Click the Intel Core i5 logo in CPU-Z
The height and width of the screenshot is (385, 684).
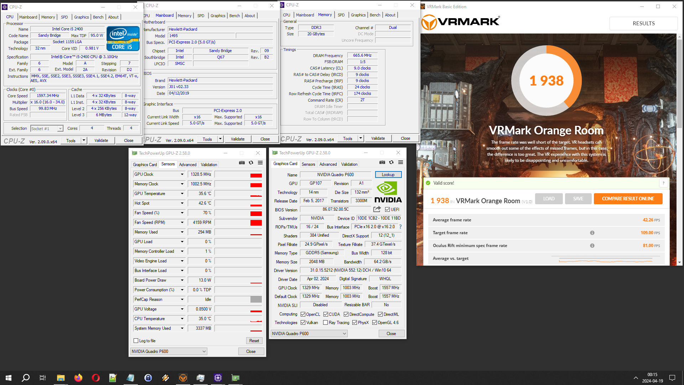tap(123, 38)
